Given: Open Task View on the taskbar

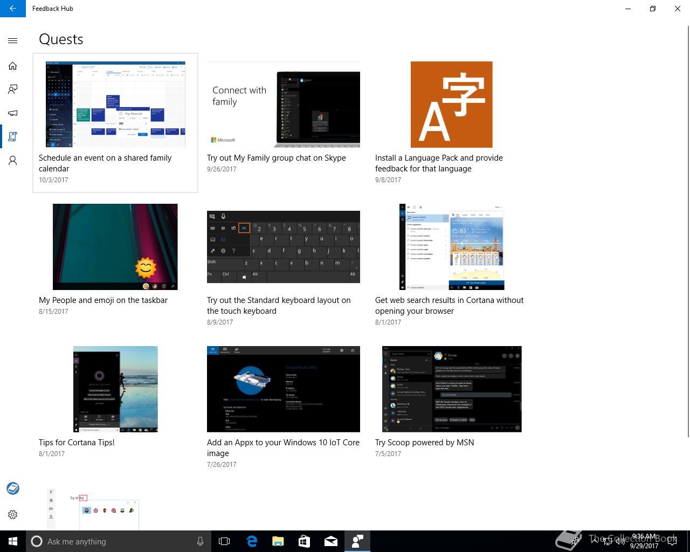Looking at the screenshot, I should [x=224, y=541].
